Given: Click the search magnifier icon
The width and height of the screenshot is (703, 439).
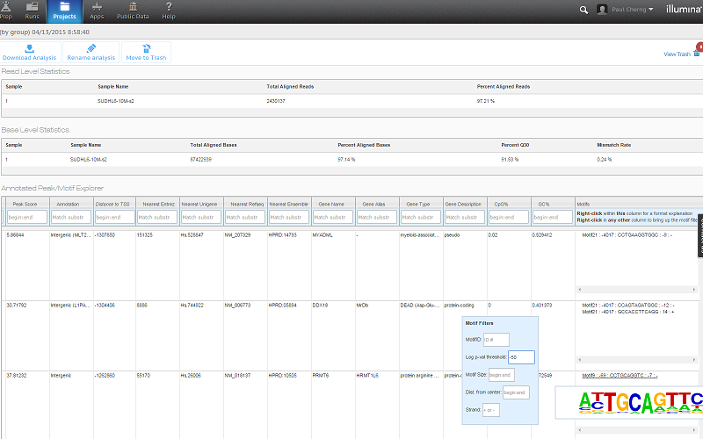Looking at the screenshot, I should (x=584, y=10).
